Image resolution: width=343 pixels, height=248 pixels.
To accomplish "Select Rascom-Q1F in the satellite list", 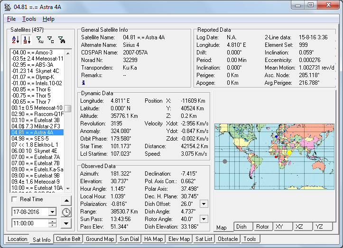I will 37,114.
